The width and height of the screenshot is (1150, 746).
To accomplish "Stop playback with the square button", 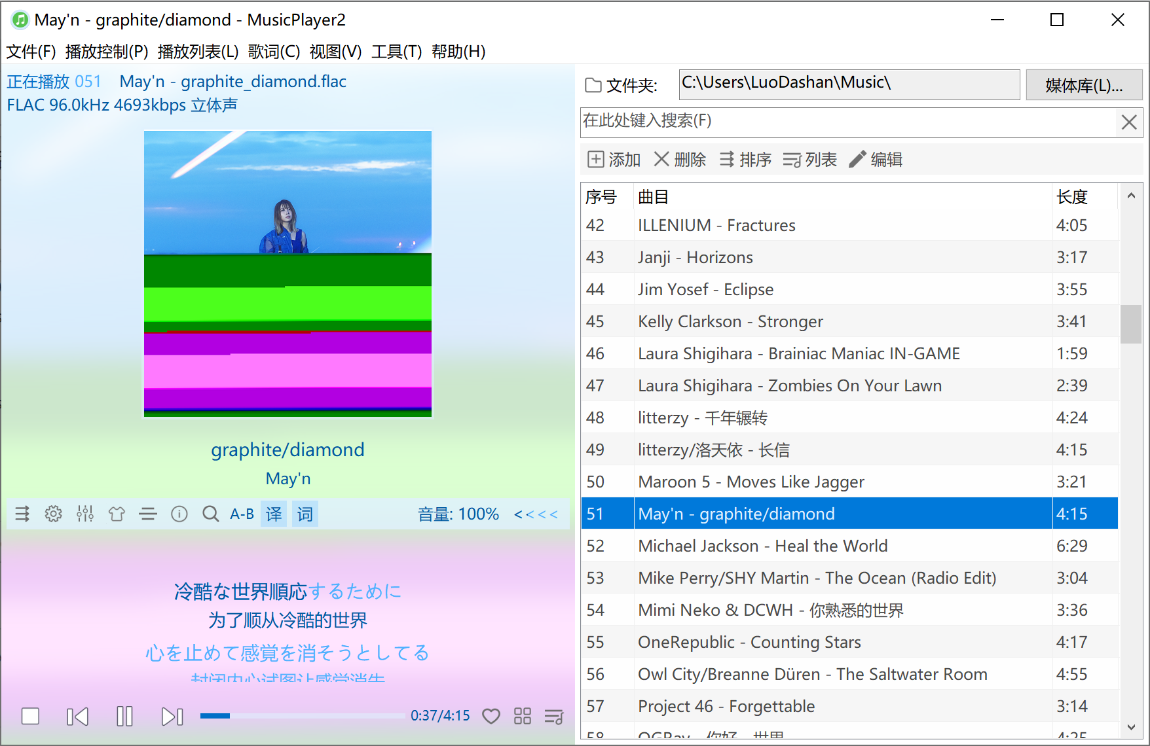I will pyautogui.click(x=30, y=717).
